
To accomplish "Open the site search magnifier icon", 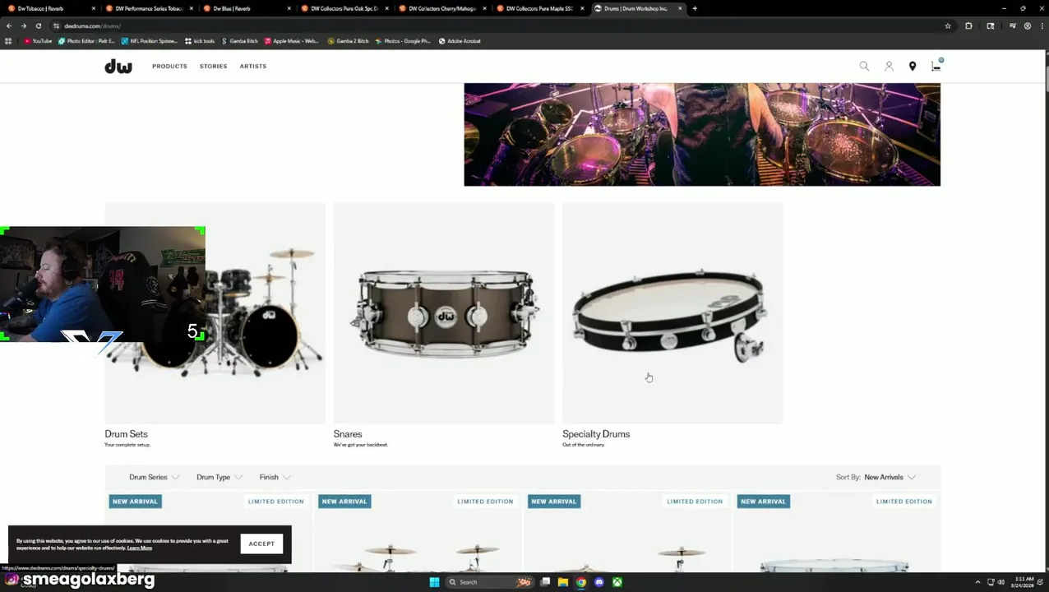I will click(x=864, y=66).
